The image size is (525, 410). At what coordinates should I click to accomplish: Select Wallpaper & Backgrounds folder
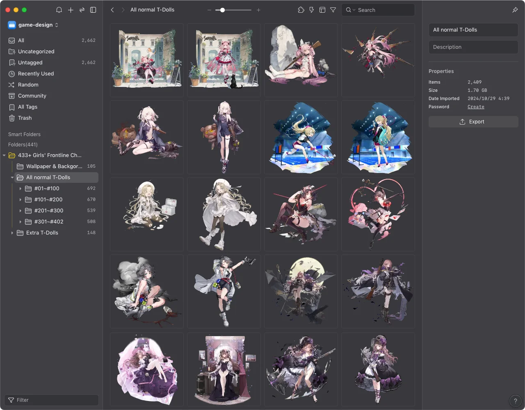pos(56,166)
